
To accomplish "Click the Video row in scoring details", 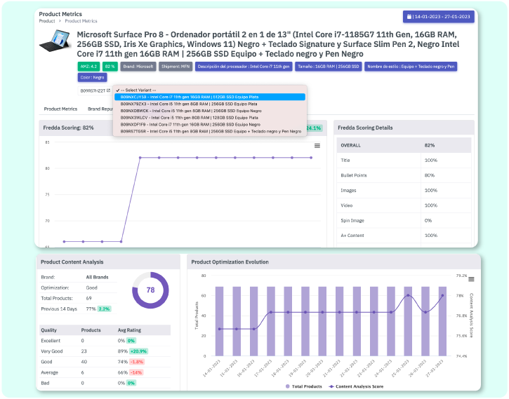I will 404,205.
